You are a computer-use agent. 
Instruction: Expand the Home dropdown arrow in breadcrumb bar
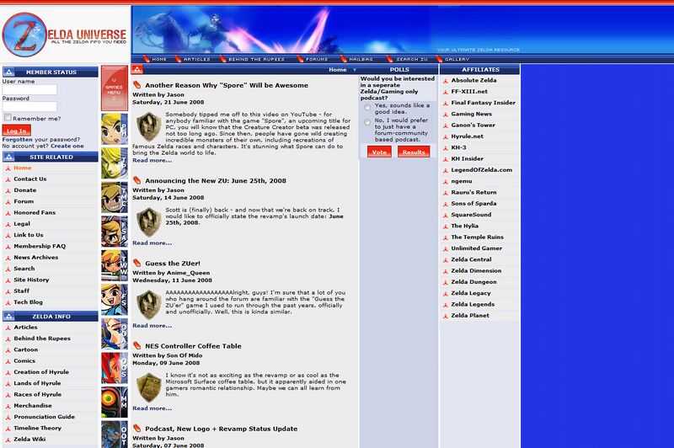(x=355, y=70)
